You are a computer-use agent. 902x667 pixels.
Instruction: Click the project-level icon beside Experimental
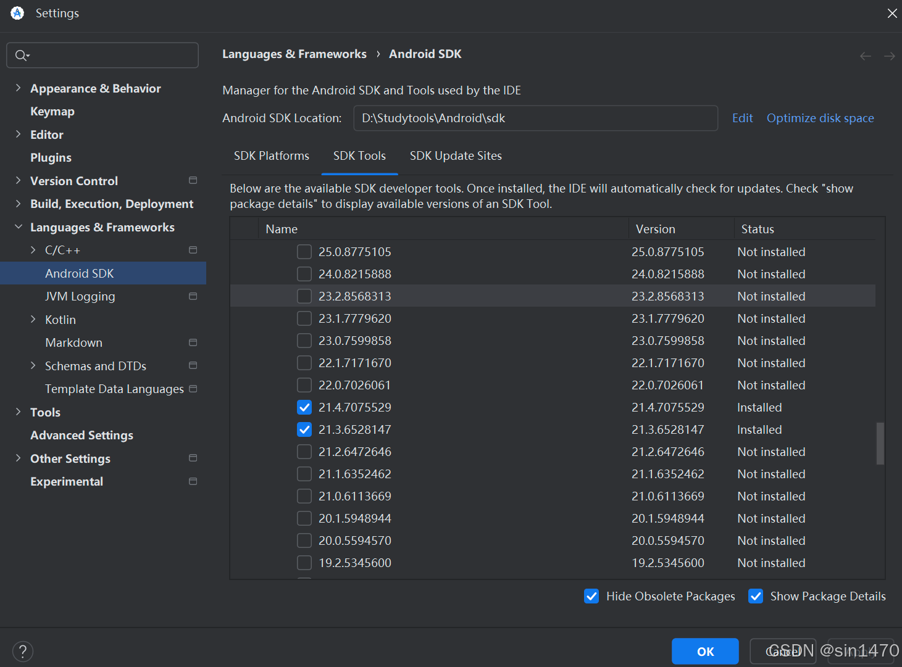193,481
